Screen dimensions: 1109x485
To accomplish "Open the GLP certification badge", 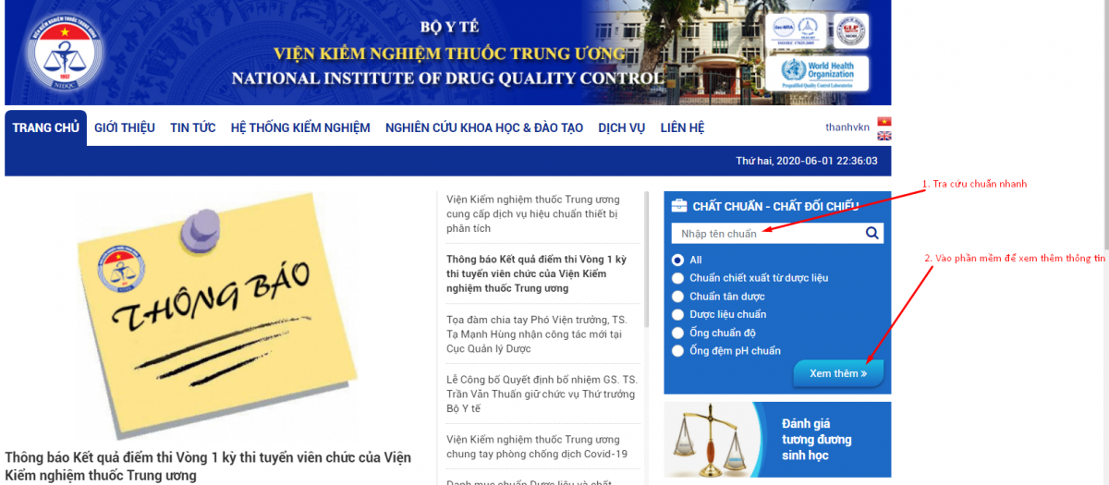I will point(850,30).
